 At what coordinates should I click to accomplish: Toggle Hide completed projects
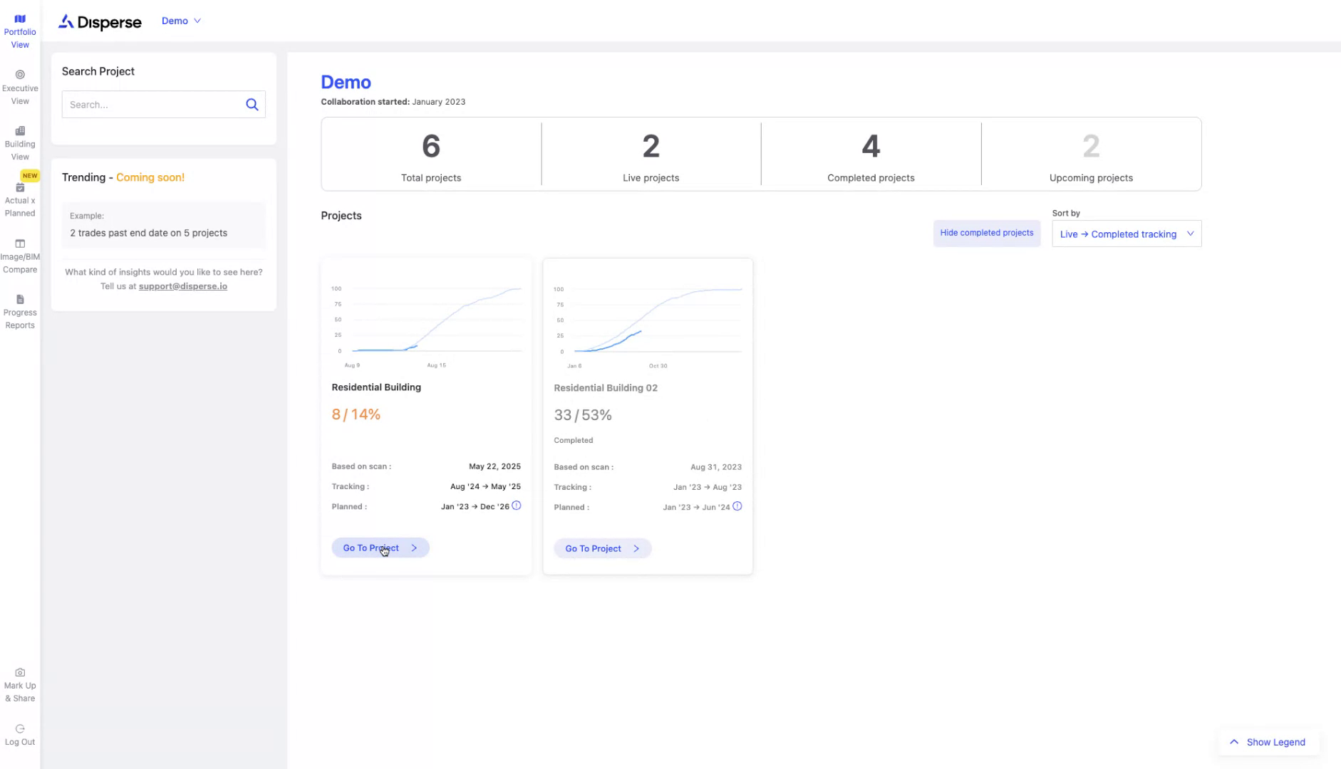(x=986, y=233)
